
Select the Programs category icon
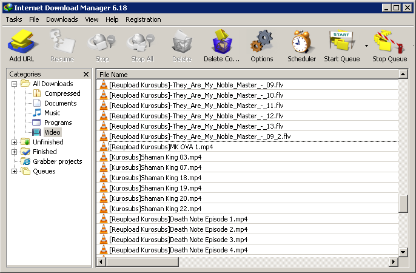coord(36,123)
